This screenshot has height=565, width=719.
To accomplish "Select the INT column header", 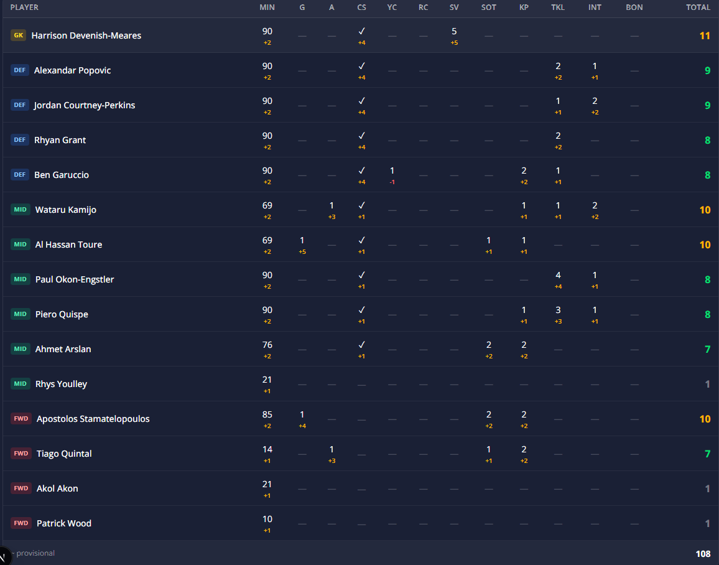I will (x=595, y=7).
